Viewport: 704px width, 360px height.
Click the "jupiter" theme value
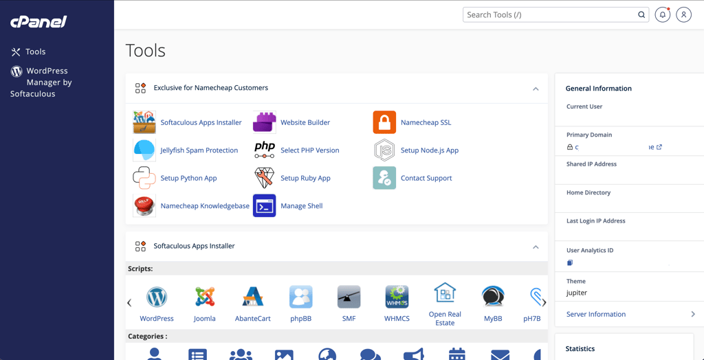[577, 293]
